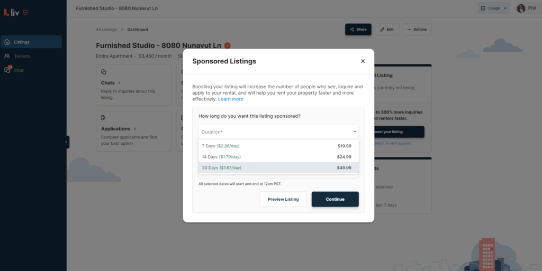Click the liv logo in the sidebar
This screenshot has height=271, width=542.
[12, 12]
